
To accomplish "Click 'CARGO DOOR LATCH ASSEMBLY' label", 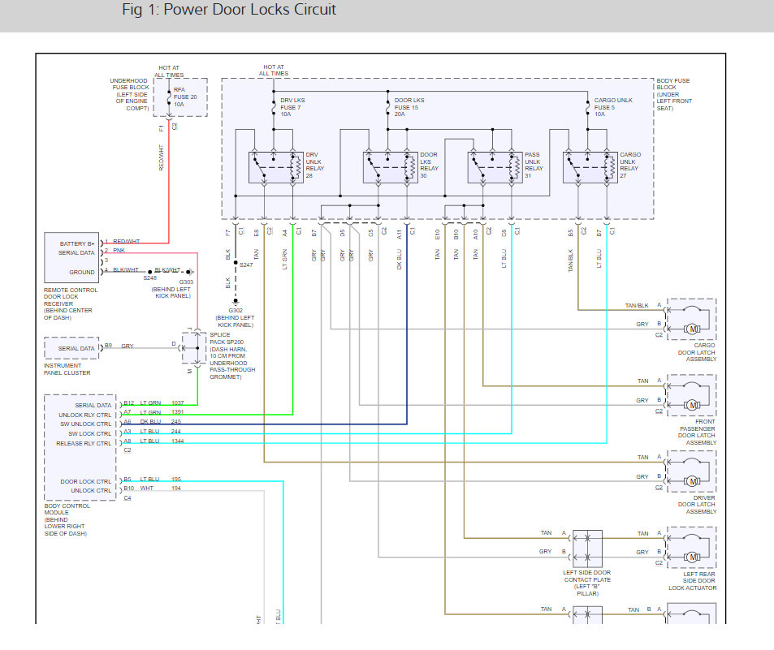I will point(697,352).
